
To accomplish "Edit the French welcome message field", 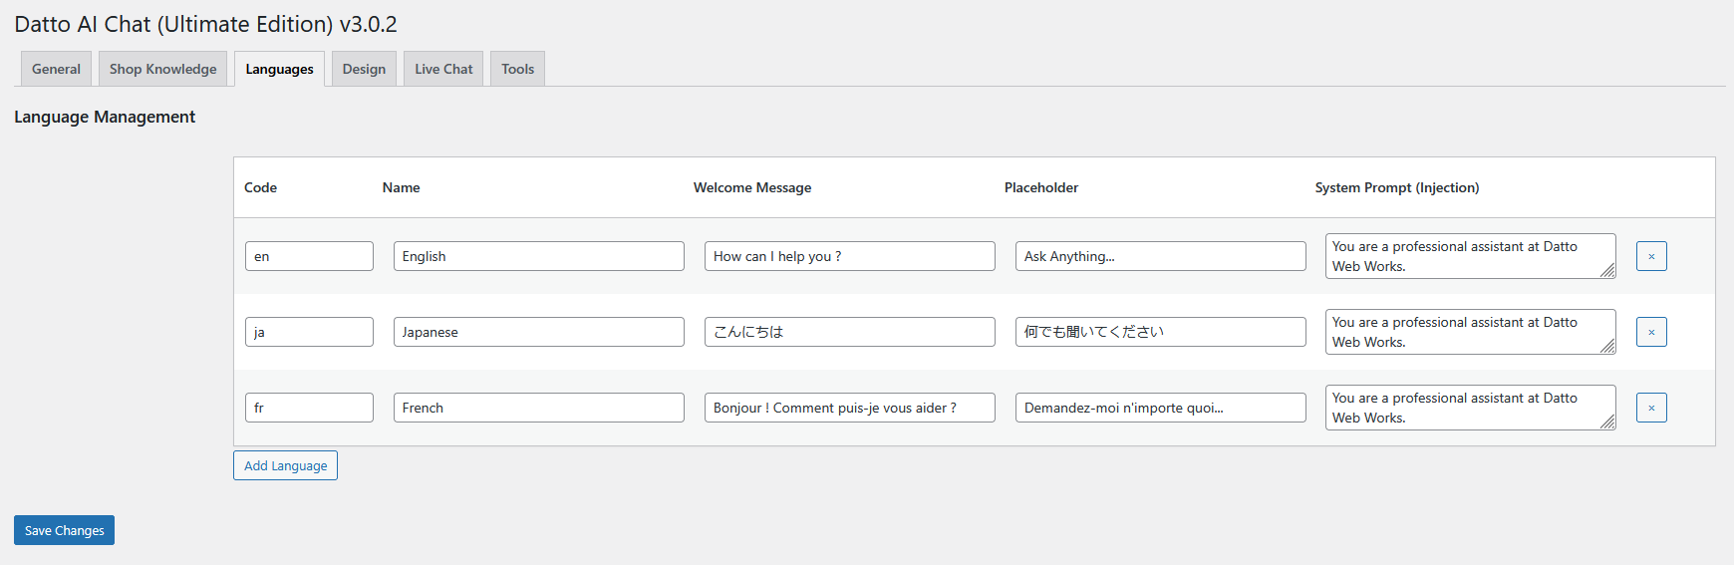I will tap(849, 408).
